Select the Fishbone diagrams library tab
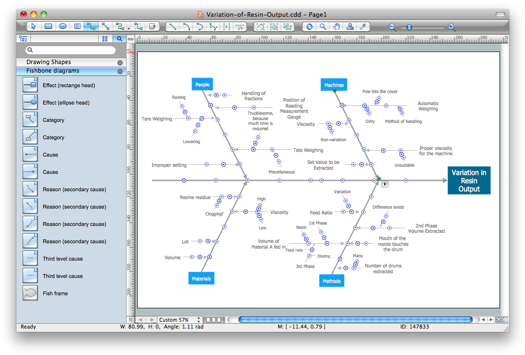This screenshot has height=355, width=525. 53,71
